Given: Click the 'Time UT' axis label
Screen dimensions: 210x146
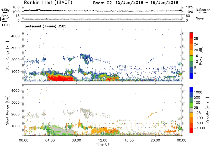Looking at the screenshot, I should [x=103, y=144].
